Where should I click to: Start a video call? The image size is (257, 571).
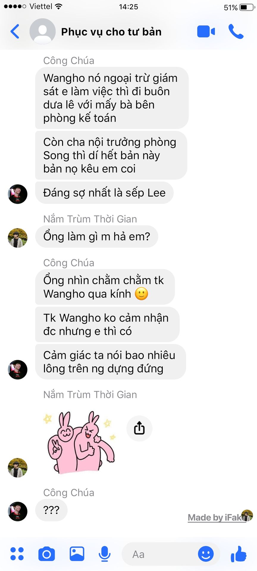(x=206, y=32)
